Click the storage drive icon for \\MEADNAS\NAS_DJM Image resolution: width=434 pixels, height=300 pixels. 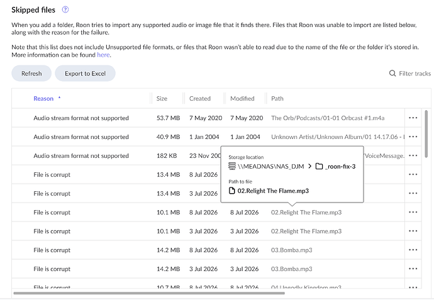[x=232, y=166]
